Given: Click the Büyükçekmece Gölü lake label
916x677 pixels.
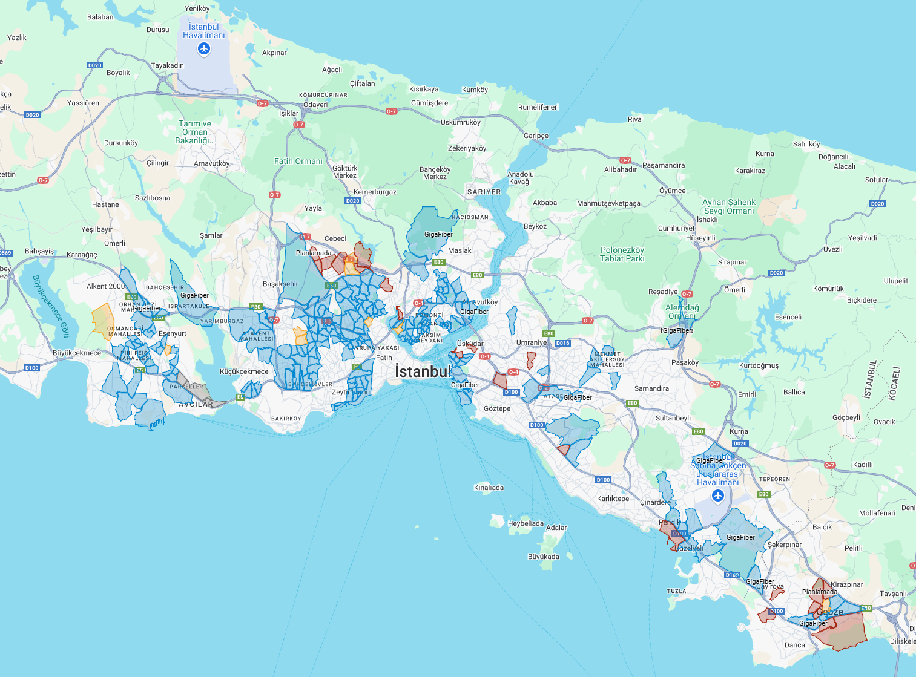Looking at the screenshot, I should point(51,306).
